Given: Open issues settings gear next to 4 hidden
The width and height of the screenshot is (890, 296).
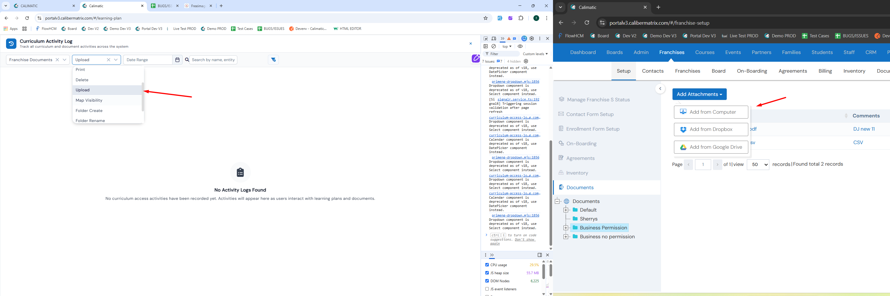Looking at the screenshot, I should pos(526,61).
